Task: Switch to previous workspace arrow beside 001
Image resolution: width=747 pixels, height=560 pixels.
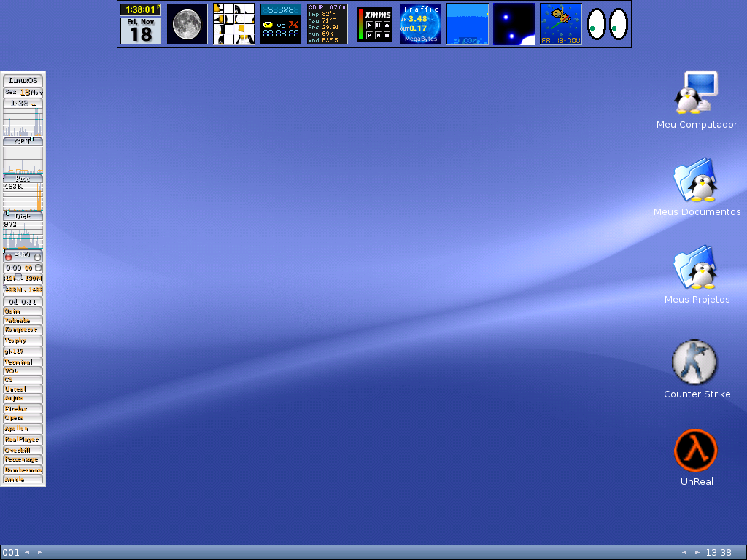Action: (x=27, y=553)
